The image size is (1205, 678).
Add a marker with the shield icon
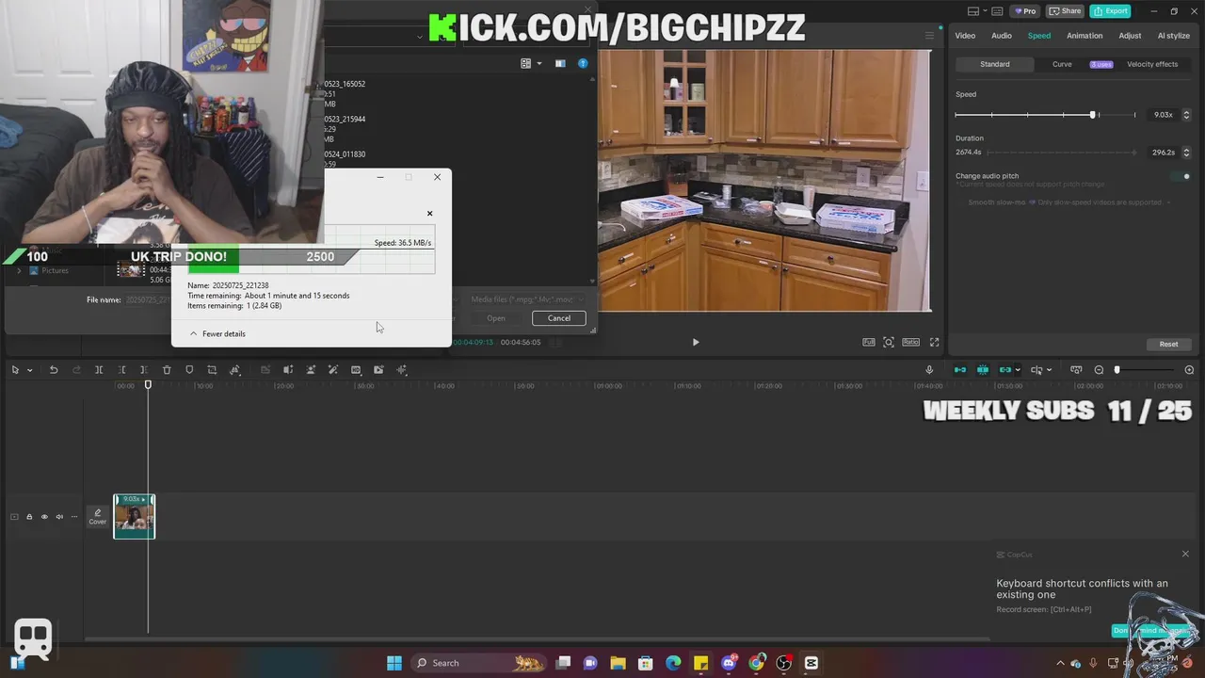coord(189,370)
